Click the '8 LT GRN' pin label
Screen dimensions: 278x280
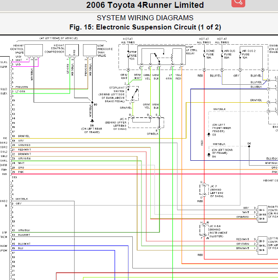pyautogui.click(x=18, y=92)
